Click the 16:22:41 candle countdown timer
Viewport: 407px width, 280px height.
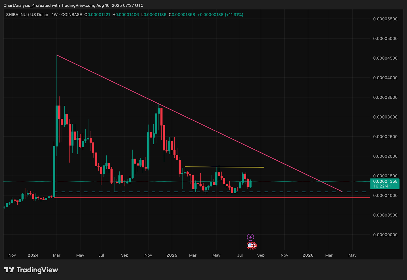[x=382, y=186]
